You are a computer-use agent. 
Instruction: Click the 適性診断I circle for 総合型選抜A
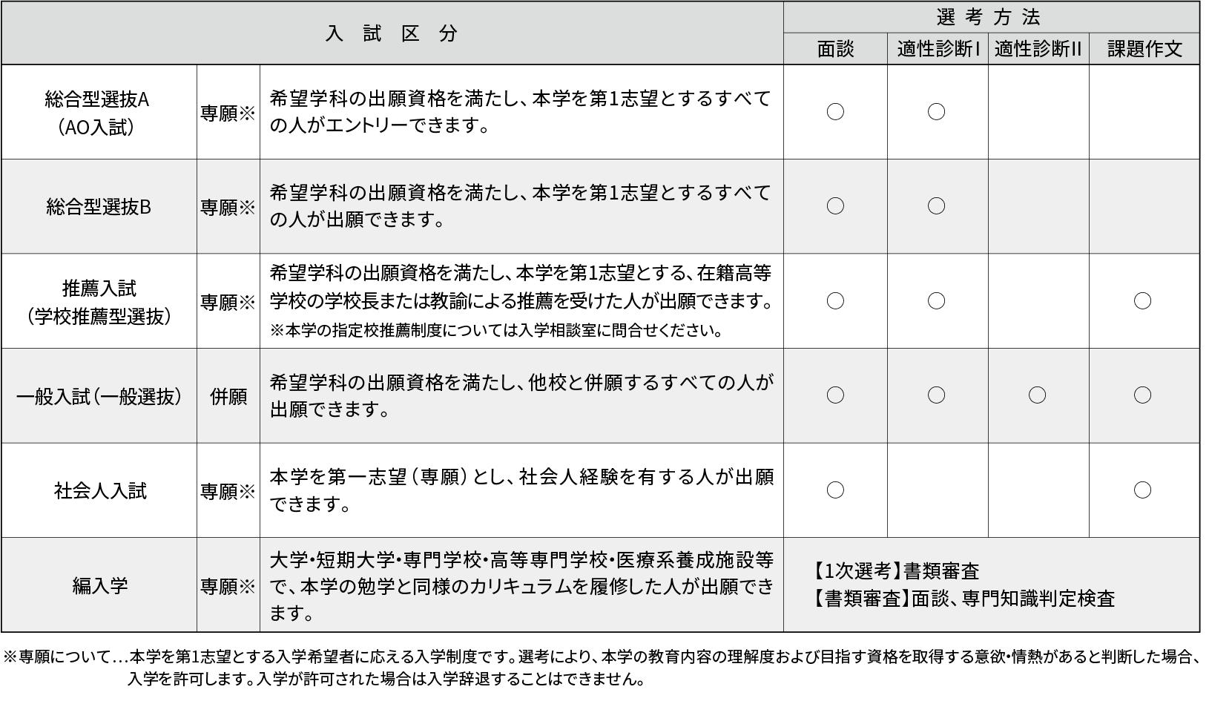click(x=936, y=112)
